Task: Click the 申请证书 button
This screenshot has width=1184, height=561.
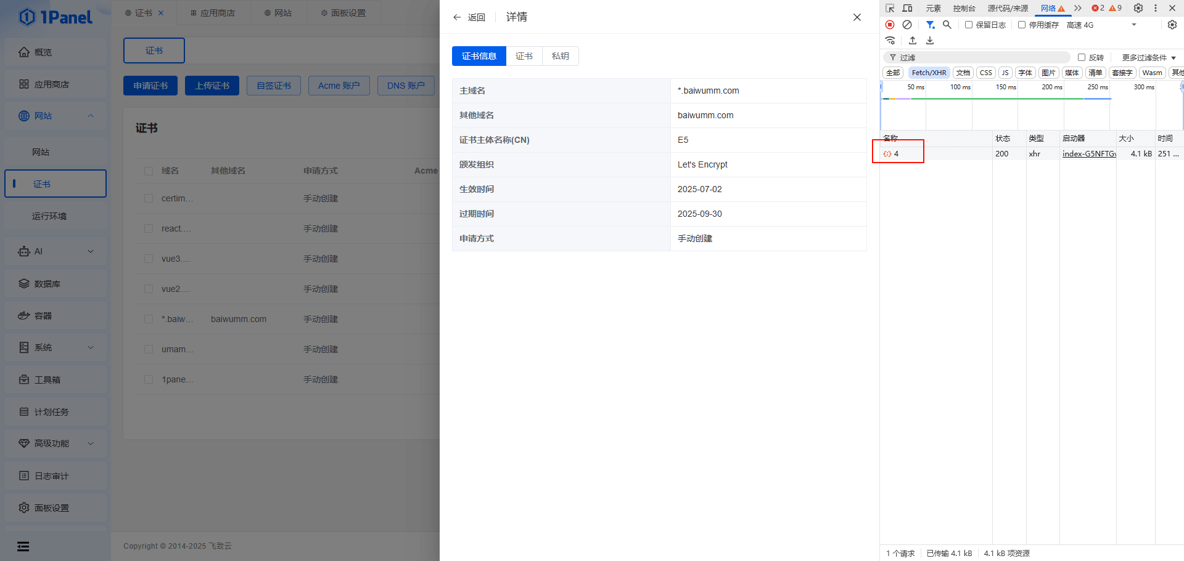Action: click(150, 86)
